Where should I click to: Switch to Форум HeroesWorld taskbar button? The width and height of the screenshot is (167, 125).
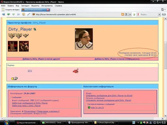point(27,123)
